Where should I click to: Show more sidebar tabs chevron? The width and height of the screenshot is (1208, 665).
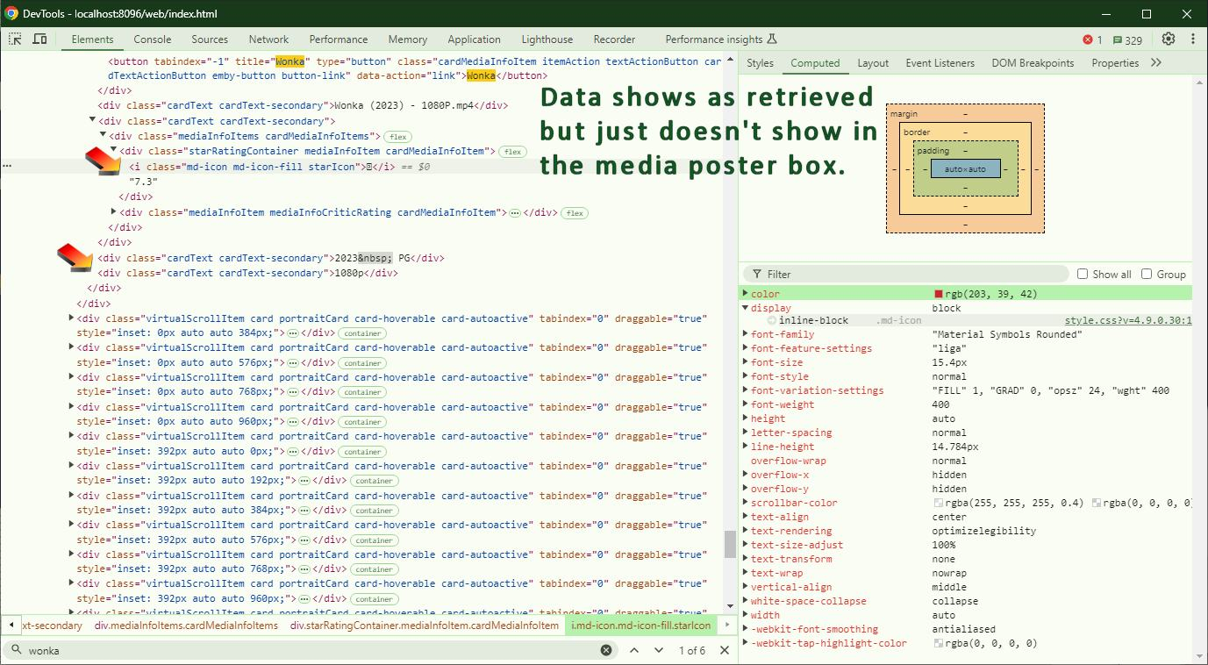click(1156, 62)
